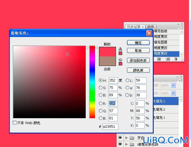The image size is (191, 147).
Task: Click the R field showing 226
Action: [113, 104]
